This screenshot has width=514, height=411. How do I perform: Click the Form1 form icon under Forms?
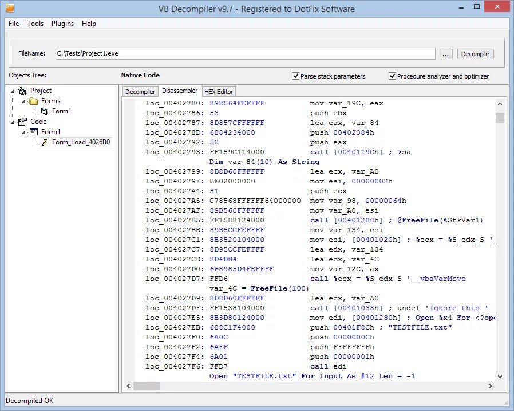pyautogui.click(x=45, y=112)
